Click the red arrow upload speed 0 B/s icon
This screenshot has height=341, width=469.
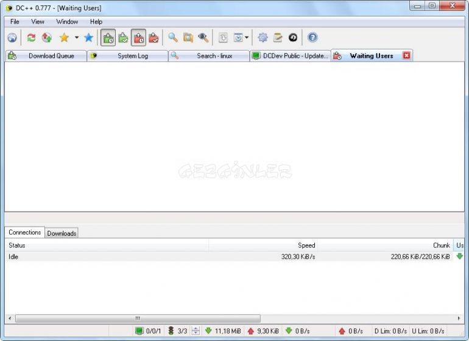[x=342, y=331]
